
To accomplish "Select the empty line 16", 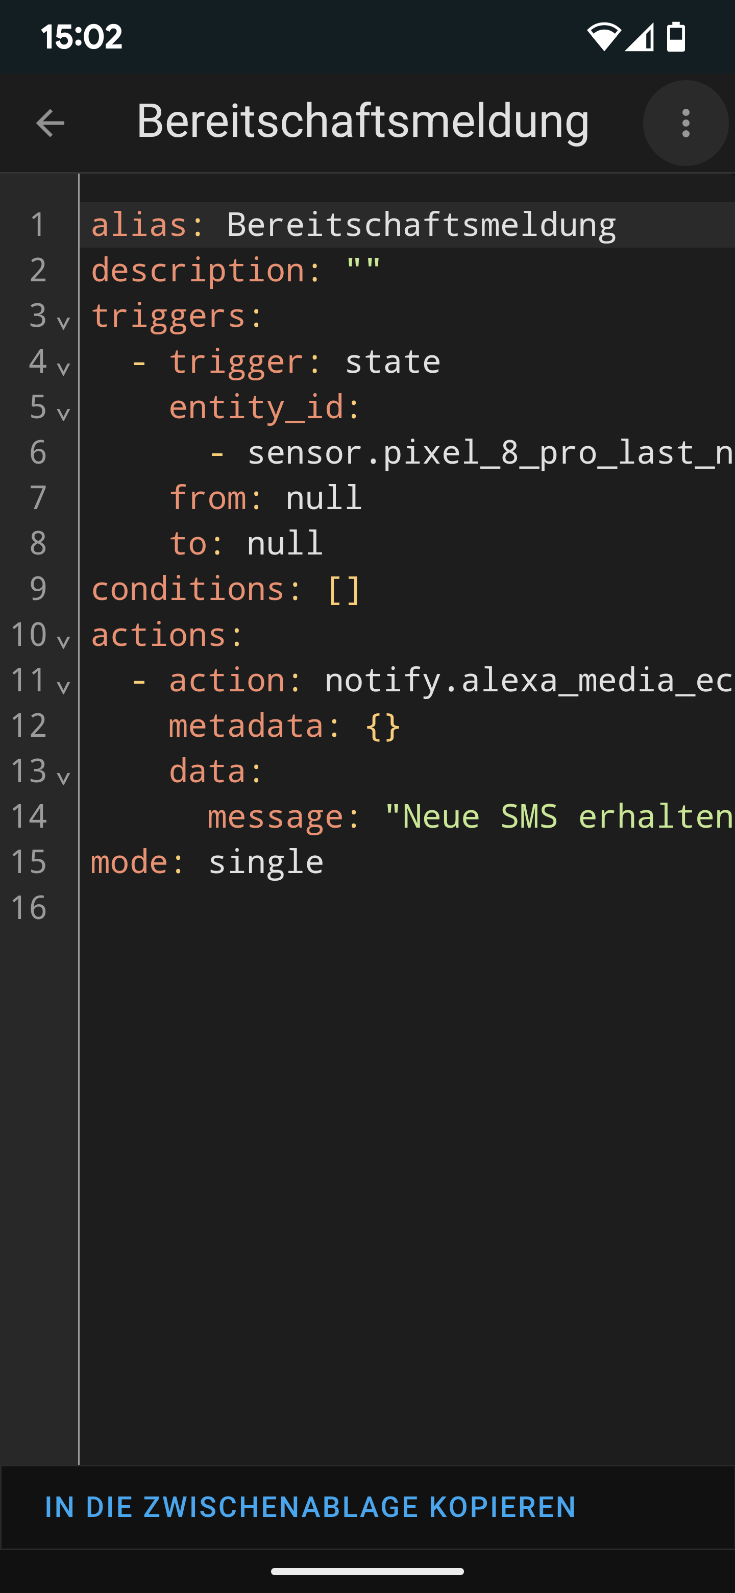I will 407,907.
